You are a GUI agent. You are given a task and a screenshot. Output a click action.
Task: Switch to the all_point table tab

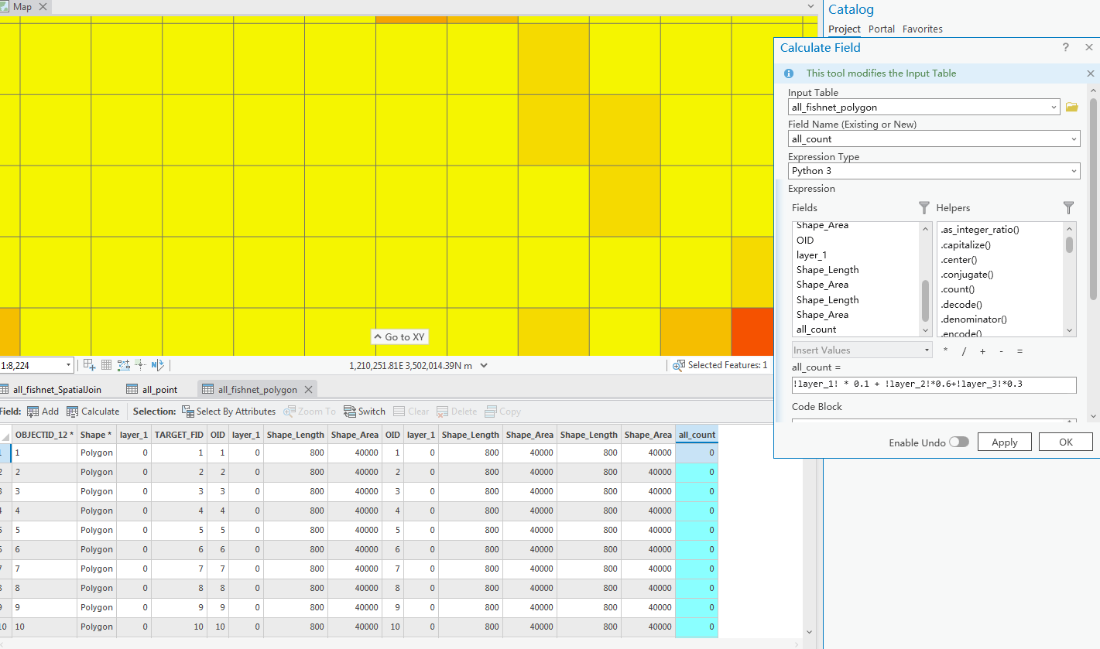151,389
